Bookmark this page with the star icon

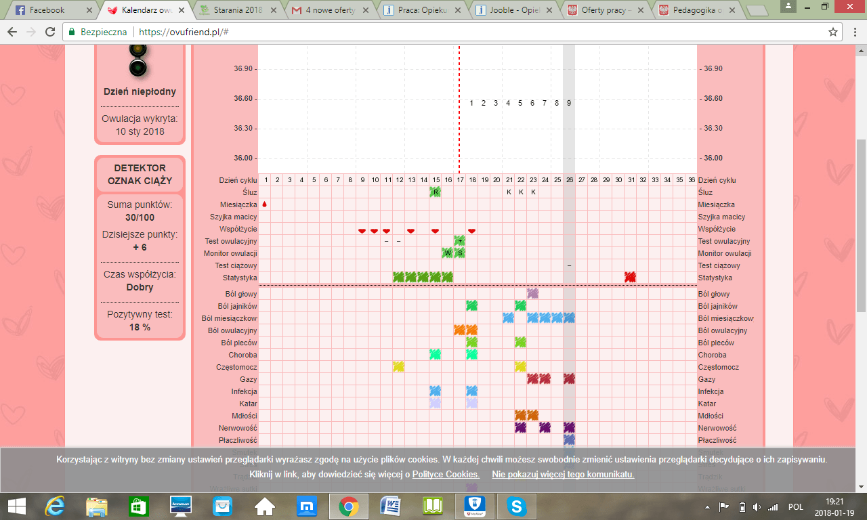pos(833,32)
